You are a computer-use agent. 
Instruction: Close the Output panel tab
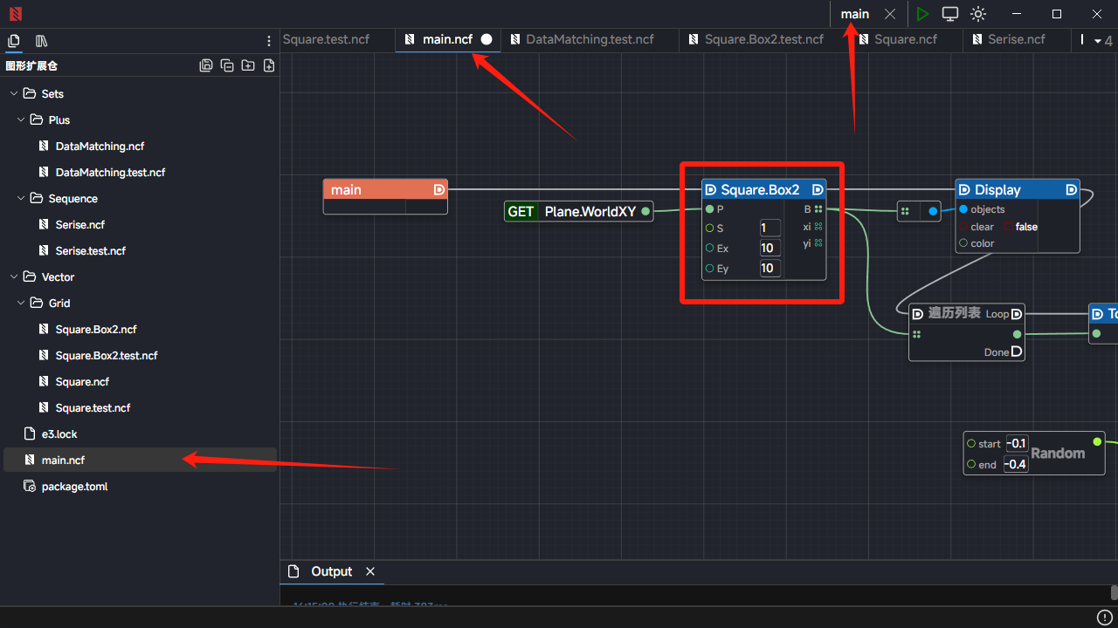pos(370,571)
